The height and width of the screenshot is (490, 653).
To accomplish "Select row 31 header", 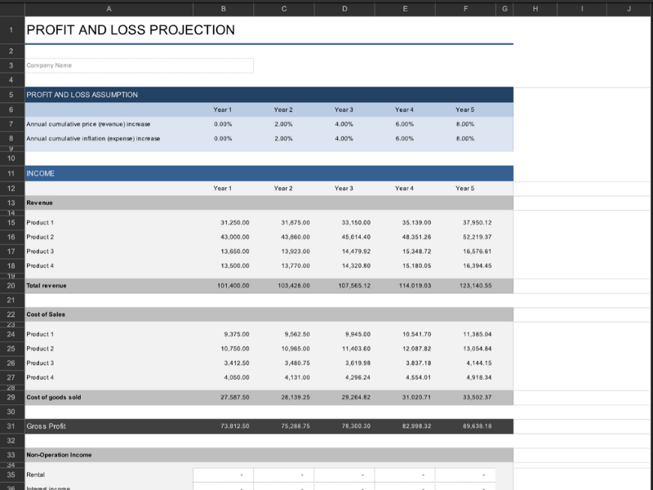I will pyautogui.click(x=11, y=426).
